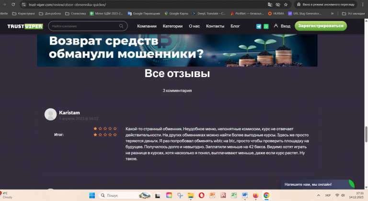
Task: Open the Усі закладки folder
Action: (354, 13)
